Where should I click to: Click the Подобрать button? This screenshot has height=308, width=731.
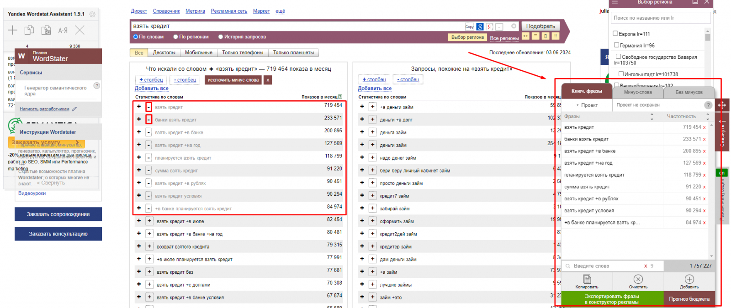pos(540,26)
